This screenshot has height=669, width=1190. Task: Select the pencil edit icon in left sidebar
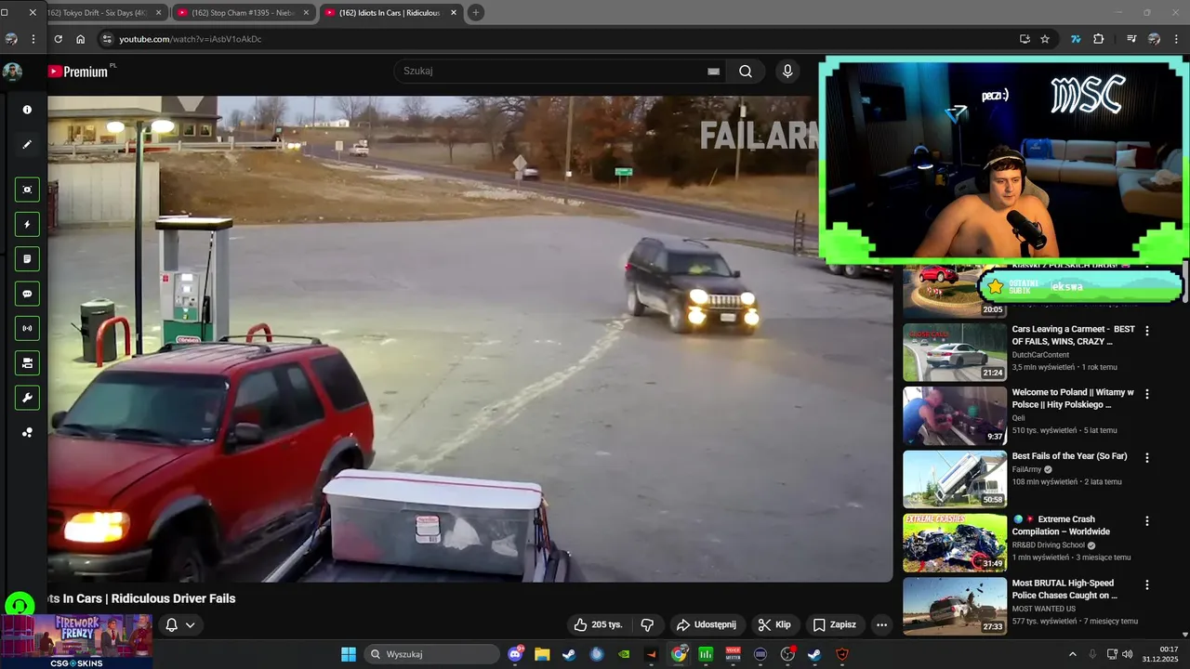(x=27, y=145)
